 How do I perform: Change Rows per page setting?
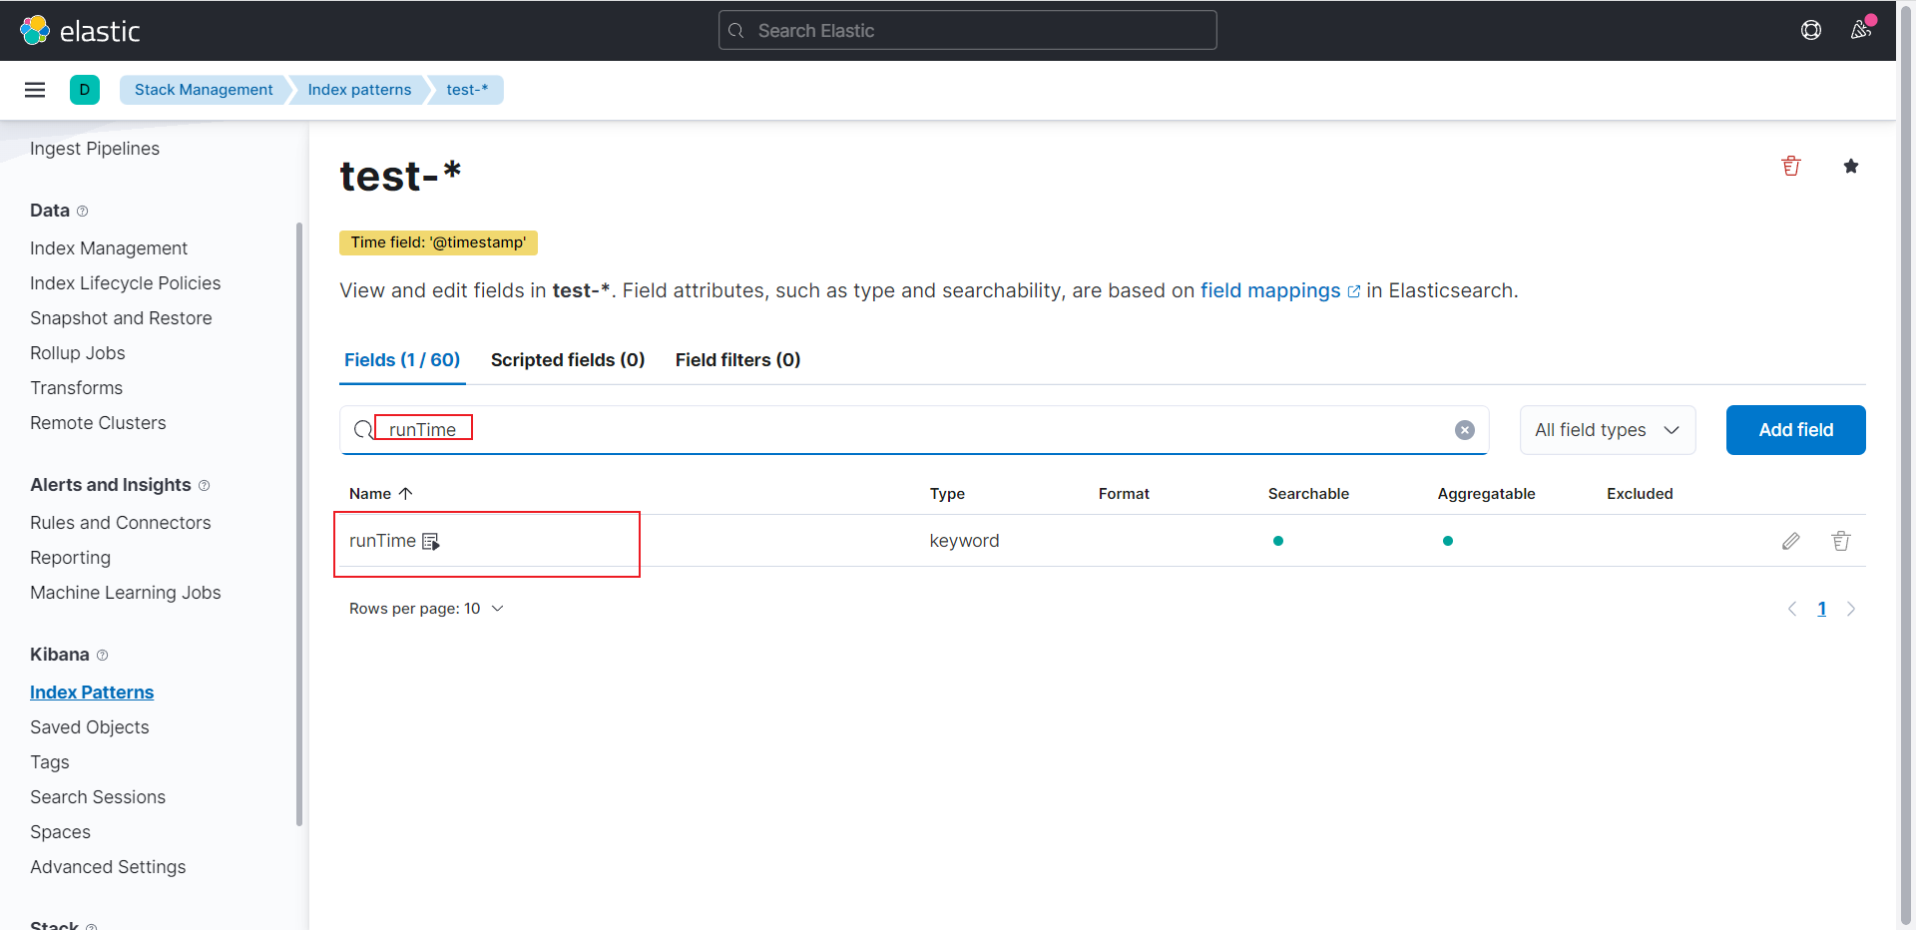pyautogui.click(x=426, y=609)
